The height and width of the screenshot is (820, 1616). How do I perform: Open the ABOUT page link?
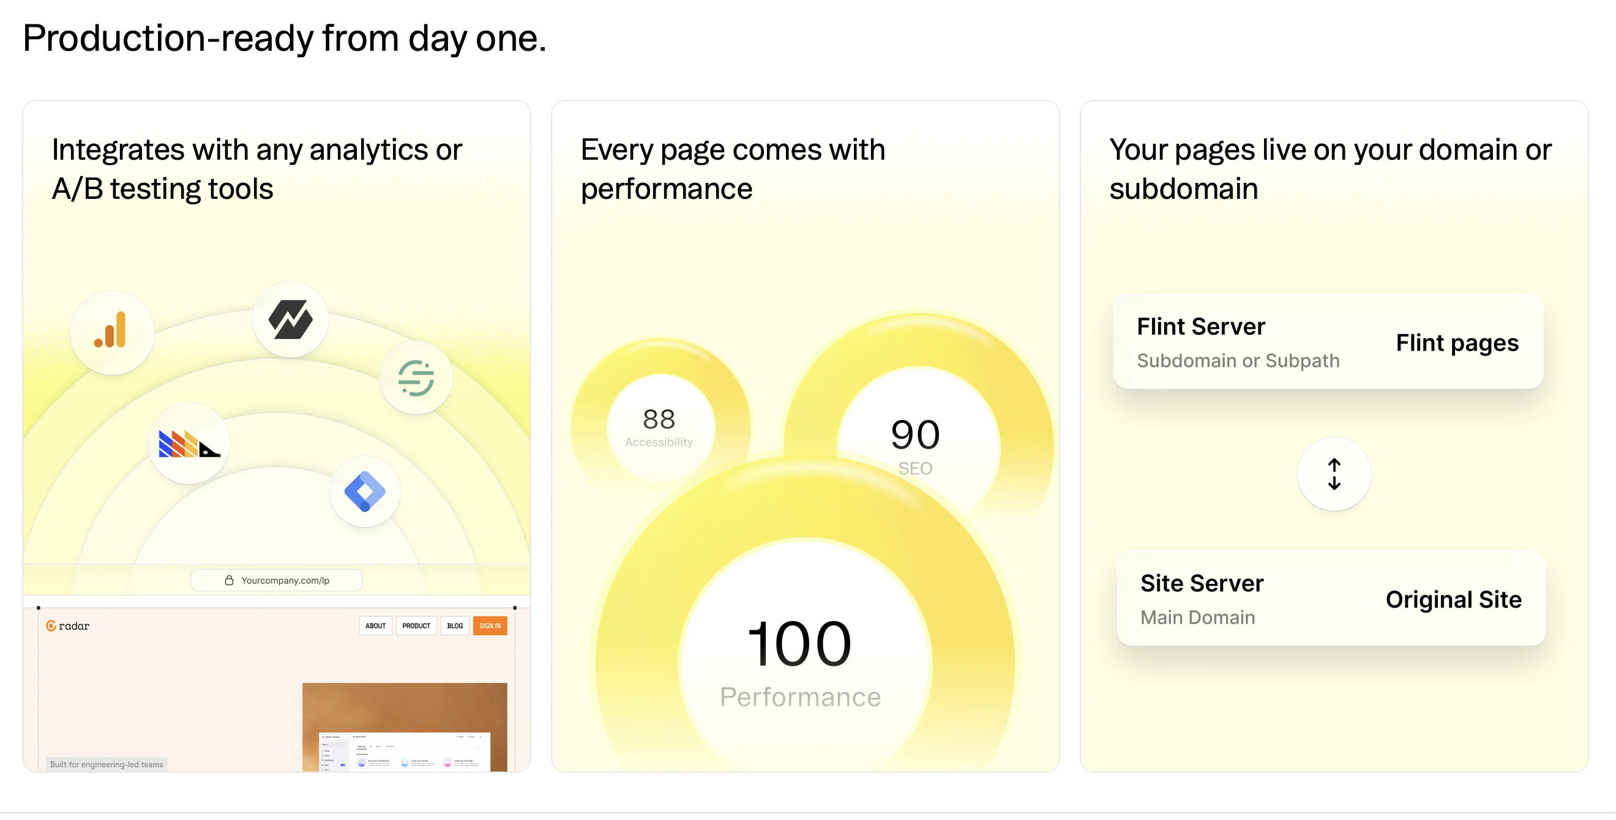[375, 625]
